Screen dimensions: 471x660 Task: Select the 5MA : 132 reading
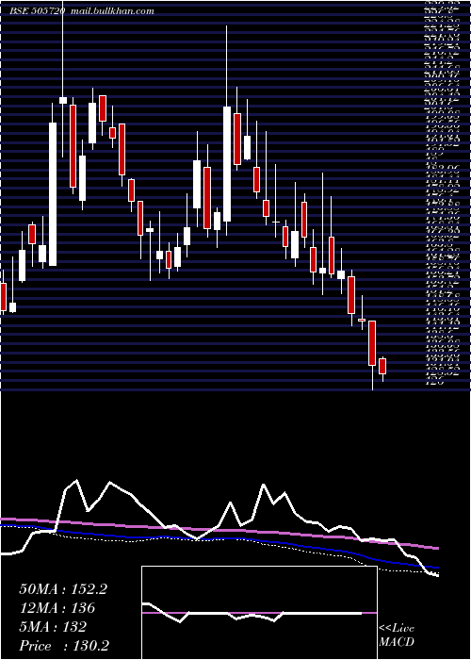tap(53, 627)
